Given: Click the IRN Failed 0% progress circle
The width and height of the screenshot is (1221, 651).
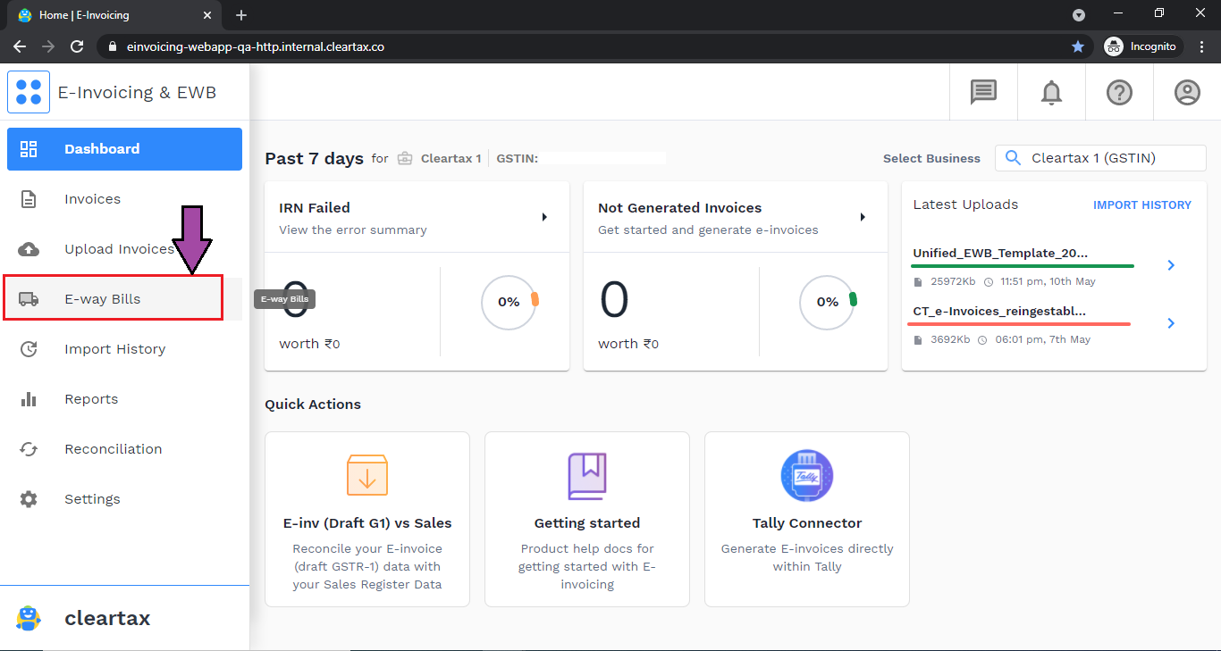Looking at the screenshot, I should point(509,302).
